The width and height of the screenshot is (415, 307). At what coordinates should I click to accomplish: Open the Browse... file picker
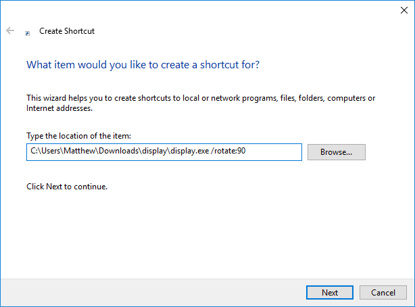click(336, 152)
